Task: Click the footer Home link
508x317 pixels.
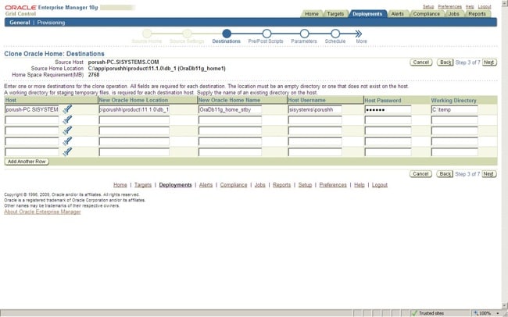Action: tap(120, 185)
